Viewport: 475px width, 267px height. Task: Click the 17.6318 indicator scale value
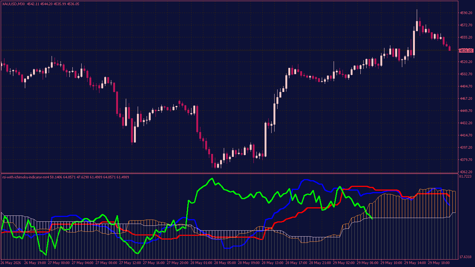466,257
